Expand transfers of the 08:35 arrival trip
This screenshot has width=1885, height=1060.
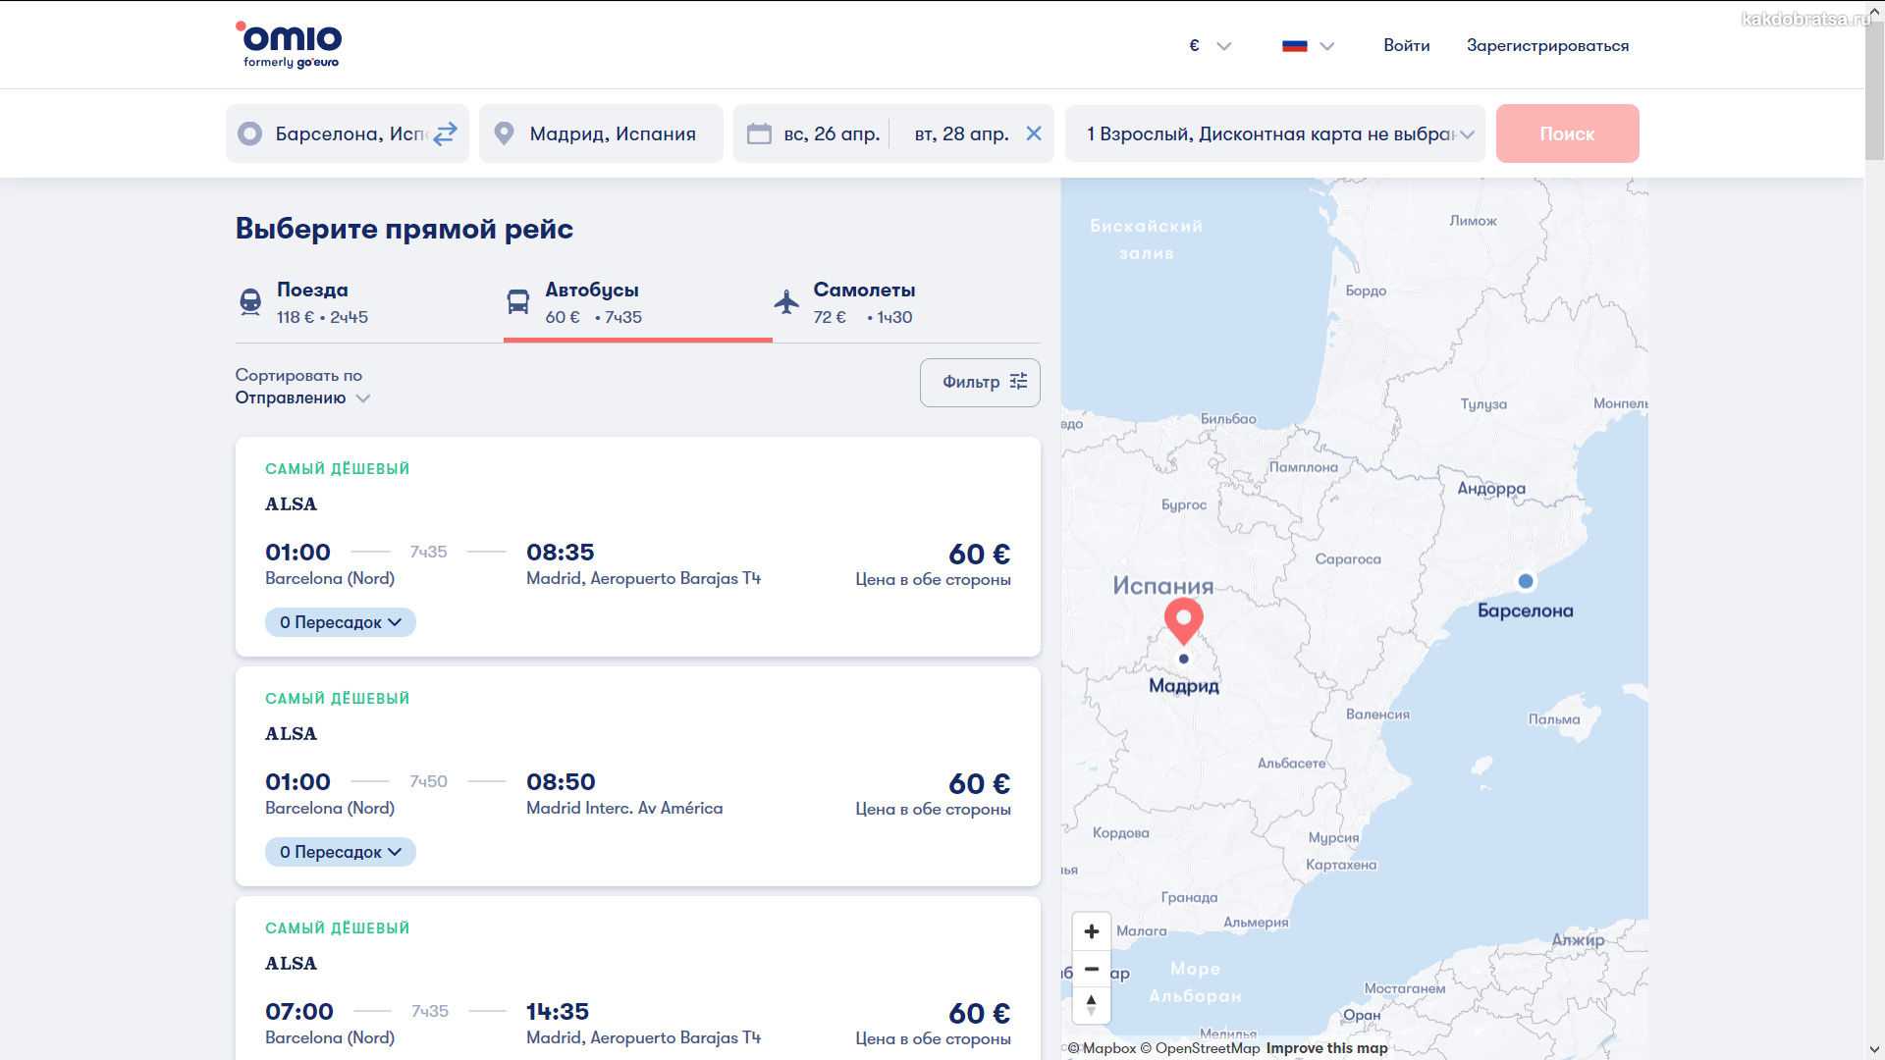[x=340, y=622]
